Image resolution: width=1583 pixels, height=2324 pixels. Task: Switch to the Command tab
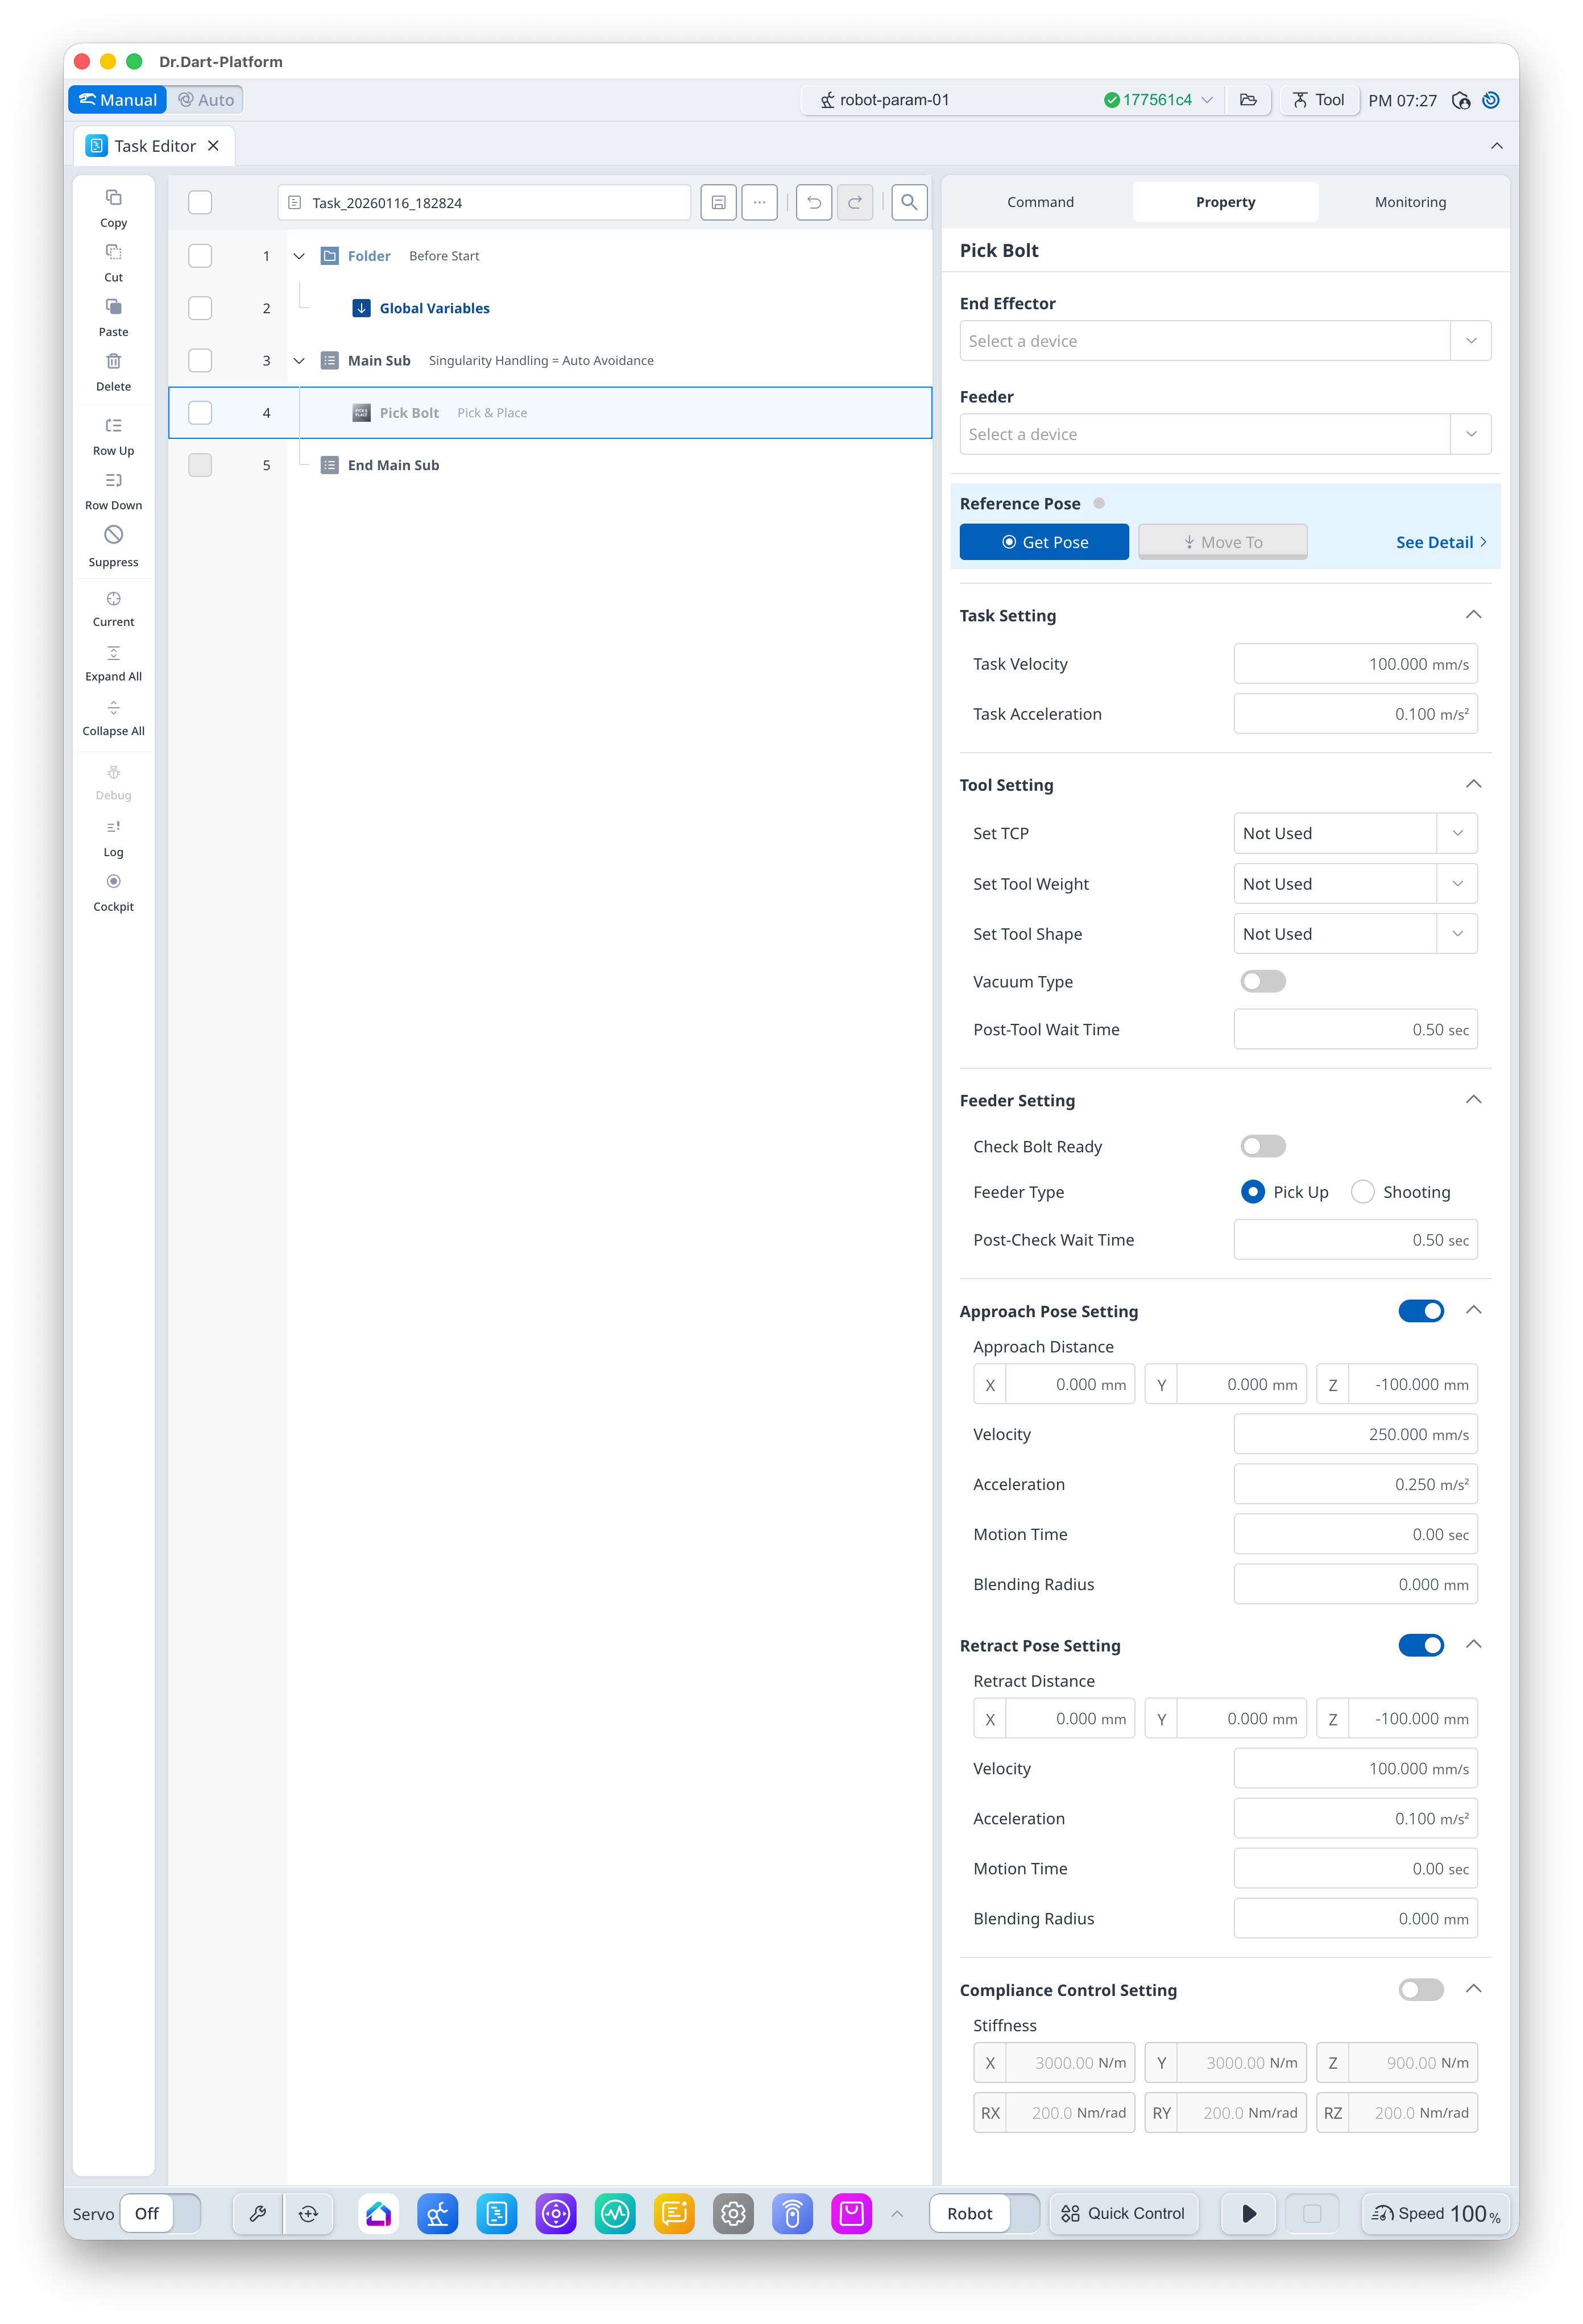1040,202
